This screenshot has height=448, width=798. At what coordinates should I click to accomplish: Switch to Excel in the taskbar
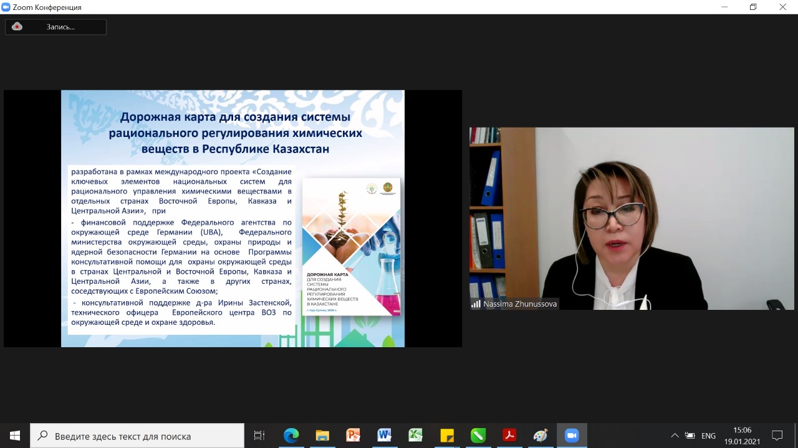pyautogui.click(x=416, y=436)
